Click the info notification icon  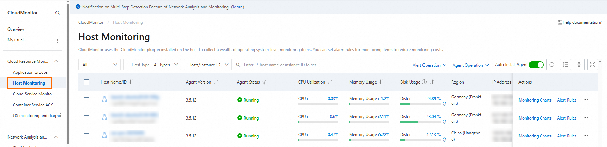[78, 7]
